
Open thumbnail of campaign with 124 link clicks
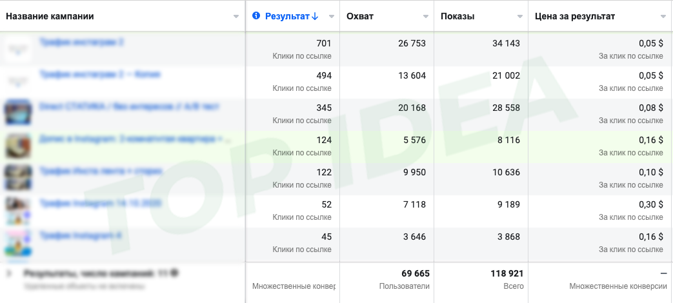pos(18,145)
